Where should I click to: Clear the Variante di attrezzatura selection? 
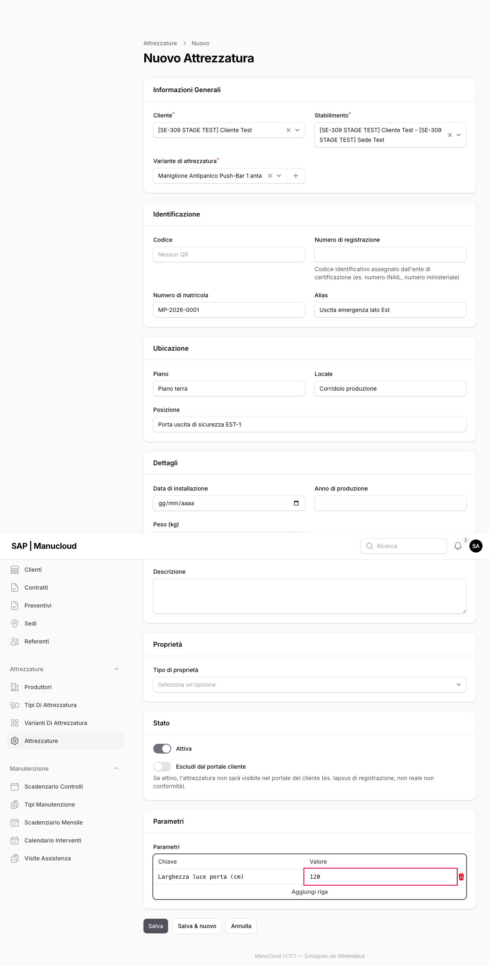pos(270,176)
